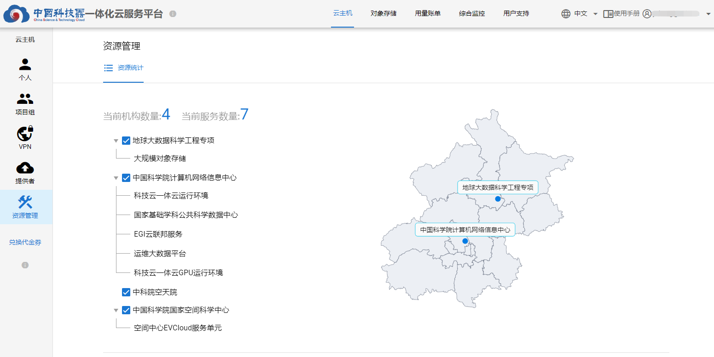The height and width of the screenshot is (357, 714).
Task: Click the 中文 language label
Action: click(x=580, y=14)
